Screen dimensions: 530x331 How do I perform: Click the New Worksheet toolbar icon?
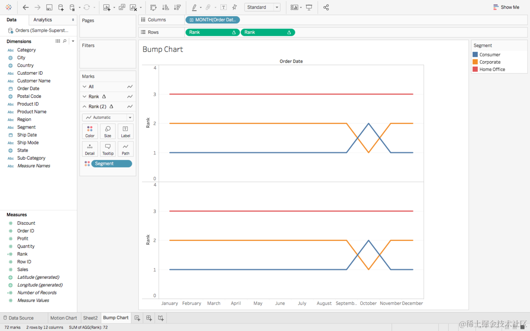tap(107, 7)
